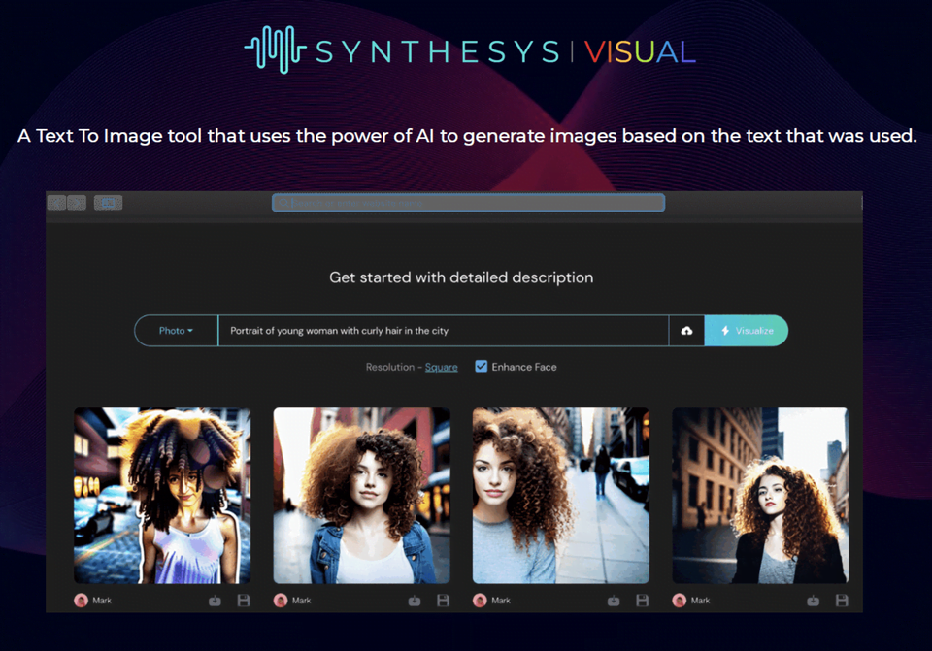Save the first generated portrait
Viewport: 932px width, 651px height.
coord(243,601)
